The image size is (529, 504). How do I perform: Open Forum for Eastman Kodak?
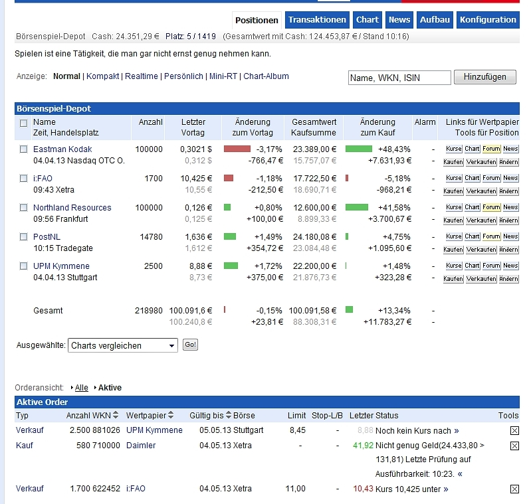491,149
